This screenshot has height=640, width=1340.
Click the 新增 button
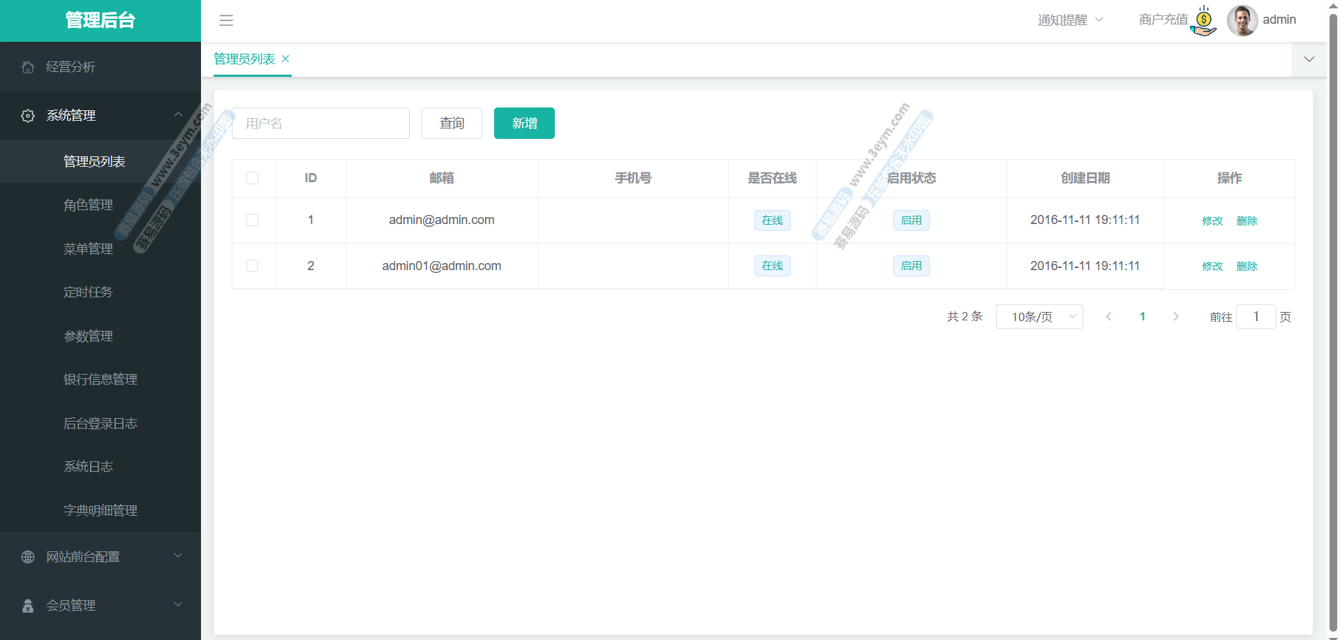coord(524,124)
